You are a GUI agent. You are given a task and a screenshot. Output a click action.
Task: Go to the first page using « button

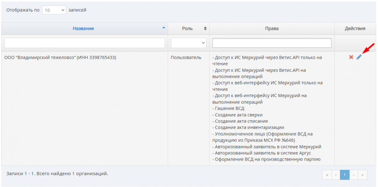tap(326, 175)
